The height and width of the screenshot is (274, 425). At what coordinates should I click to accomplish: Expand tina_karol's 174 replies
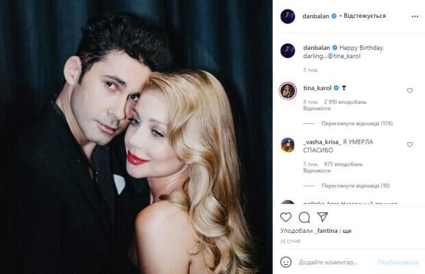(356, 123)
